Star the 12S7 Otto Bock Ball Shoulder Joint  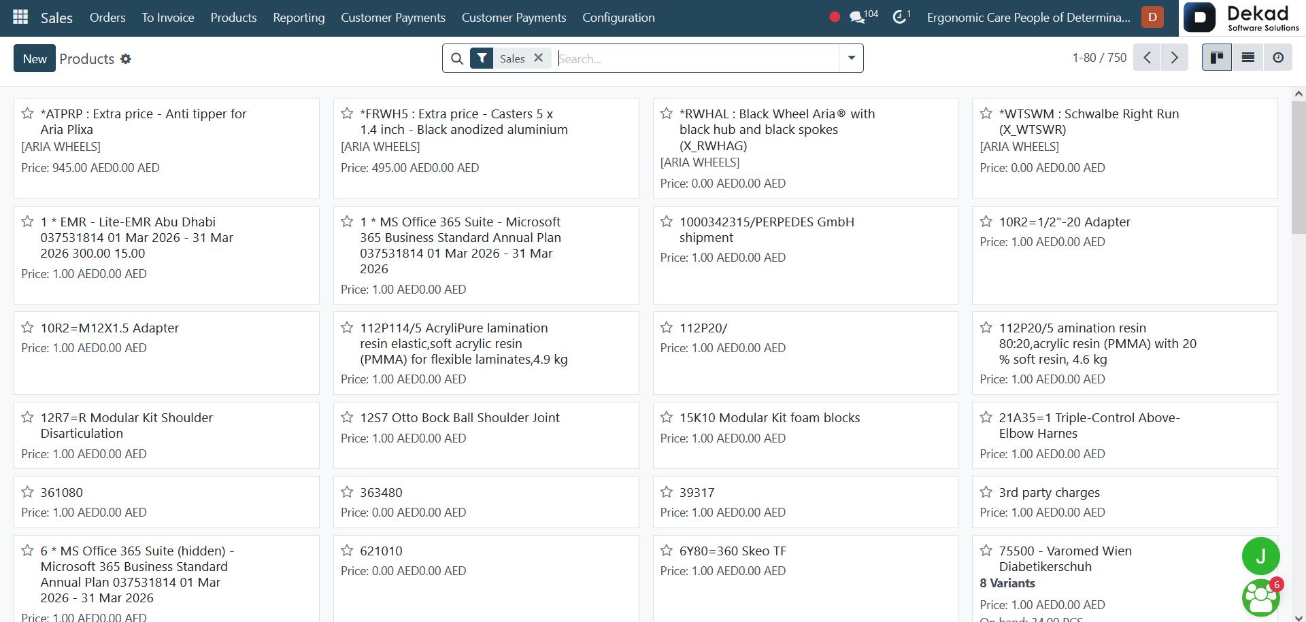[x=347, y=417]
